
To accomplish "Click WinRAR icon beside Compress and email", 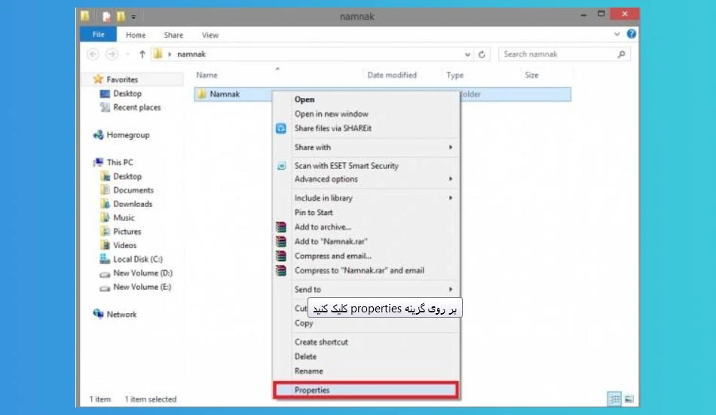I will (281, 256).
